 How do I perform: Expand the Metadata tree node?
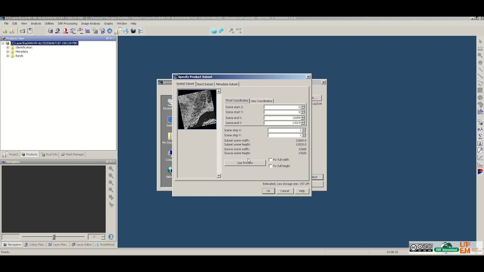(8, 52)
